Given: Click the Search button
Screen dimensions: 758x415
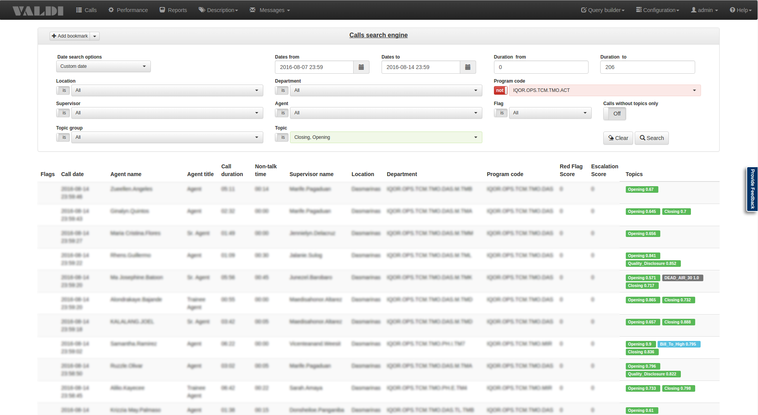Looking at the screenshot, I should 652,138.
